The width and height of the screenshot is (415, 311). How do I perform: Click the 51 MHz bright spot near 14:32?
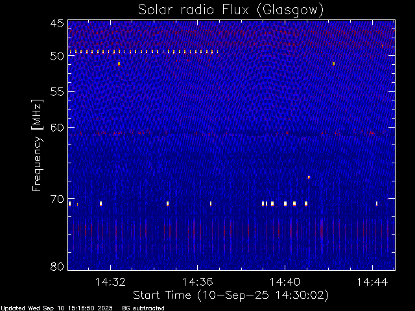pyautogui.click(x=119, y=63)
